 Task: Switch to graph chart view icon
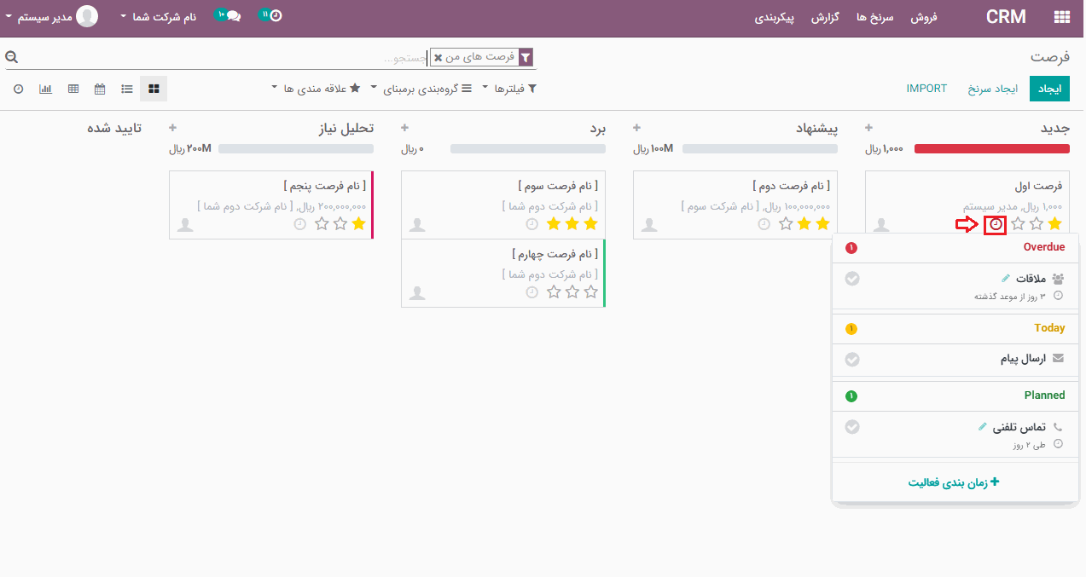coord(46,88)
